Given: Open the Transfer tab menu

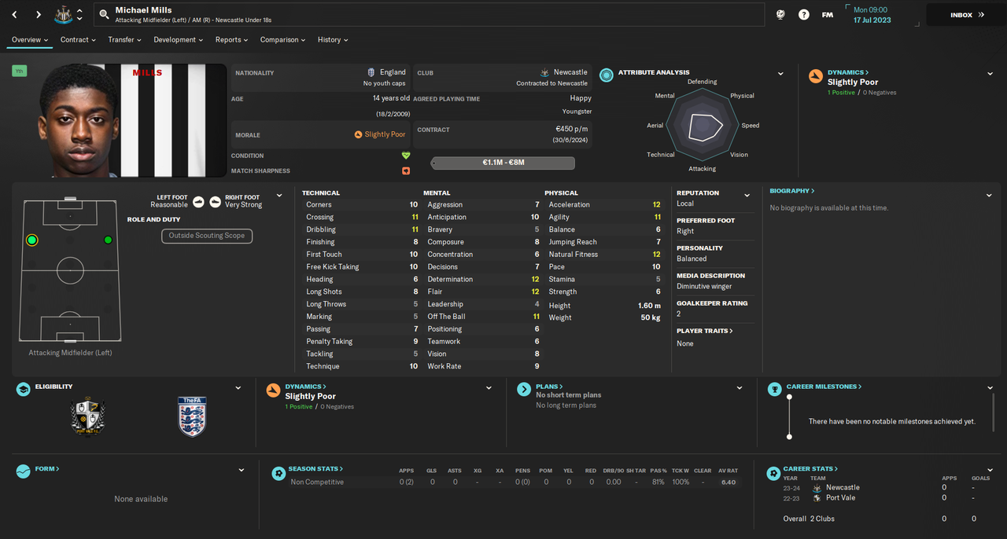Looking at the screenshot, I should point(124,40).
